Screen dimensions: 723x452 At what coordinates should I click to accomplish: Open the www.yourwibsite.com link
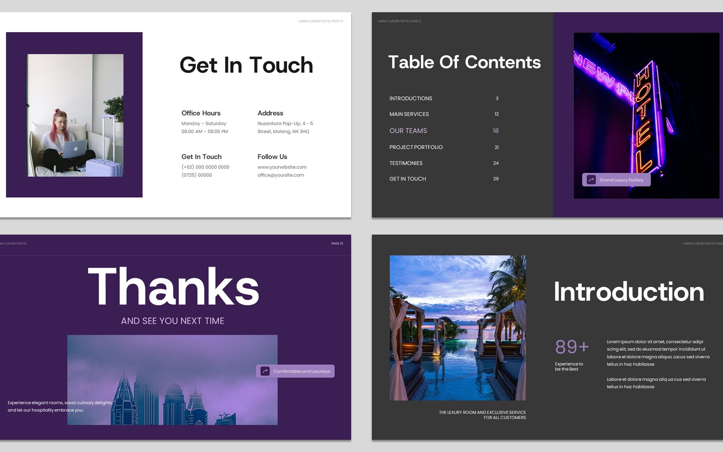(x=282, y=167)
